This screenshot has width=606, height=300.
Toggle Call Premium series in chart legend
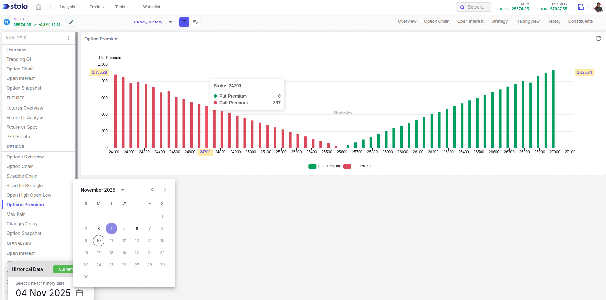(x=359, y=166)
